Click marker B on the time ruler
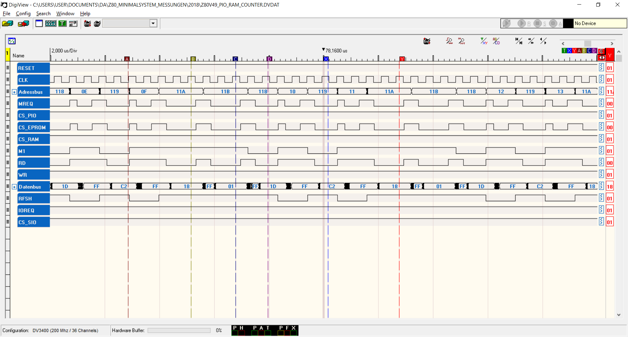This screenshot has width=628, height=337. 193,59
